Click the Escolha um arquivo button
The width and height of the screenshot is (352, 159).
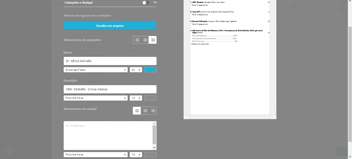(110, 26)
